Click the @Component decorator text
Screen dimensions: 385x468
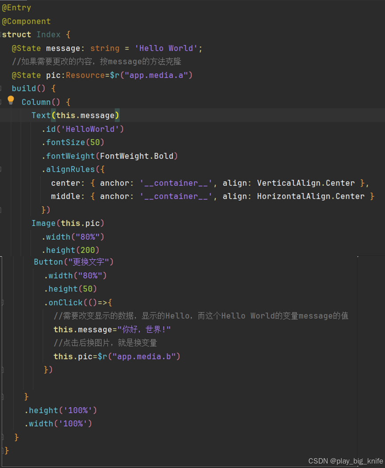point(26,21)
